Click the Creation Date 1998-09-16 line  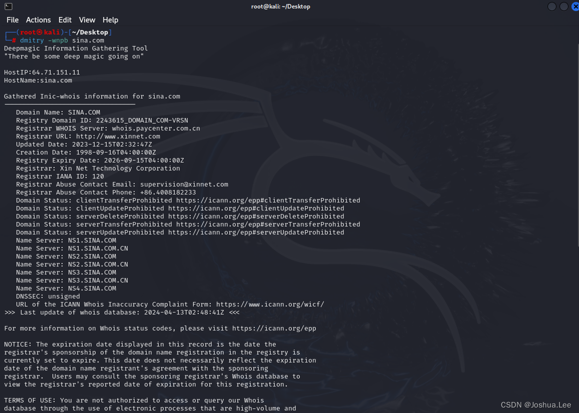[x=86, y=152]
